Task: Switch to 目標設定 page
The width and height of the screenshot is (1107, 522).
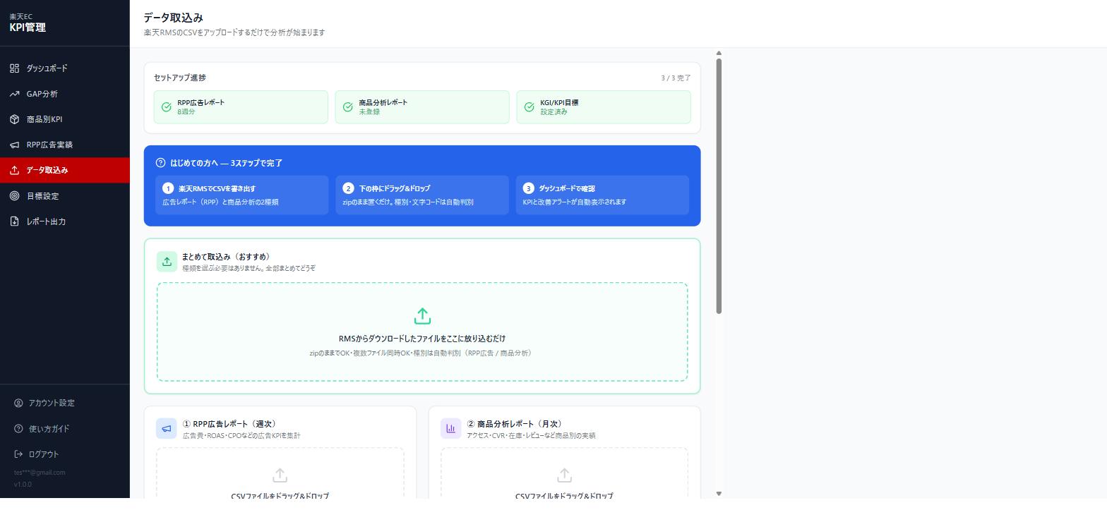Action: [65, 196]
